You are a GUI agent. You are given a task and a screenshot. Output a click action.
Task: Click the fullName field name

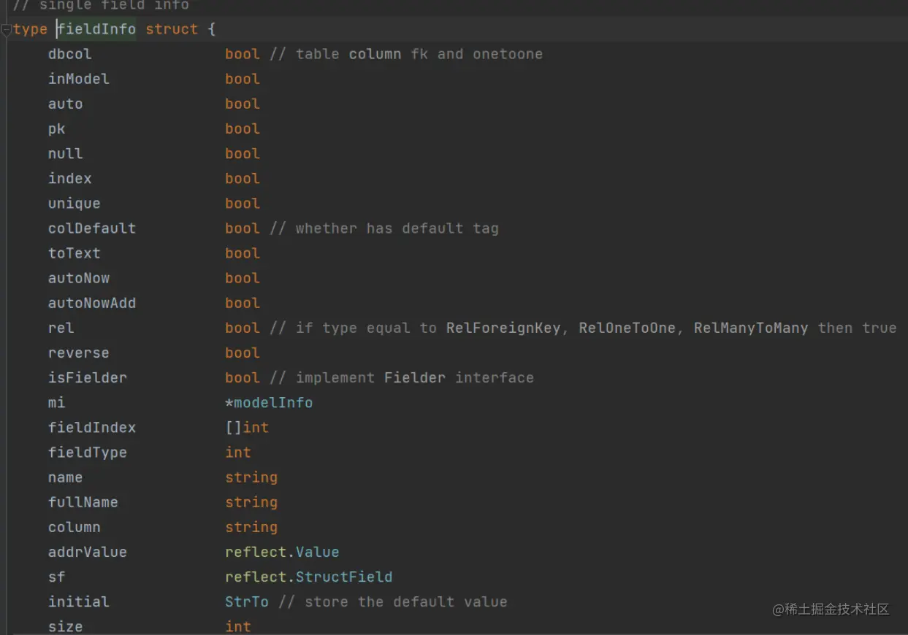pyautogui.click(x=83, y=502)
